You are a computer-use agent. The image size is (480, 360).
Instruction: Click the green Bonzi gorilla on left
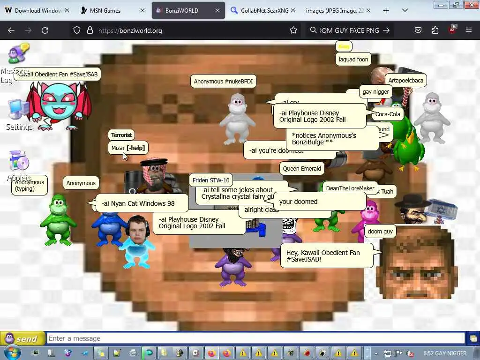[58, 220]
